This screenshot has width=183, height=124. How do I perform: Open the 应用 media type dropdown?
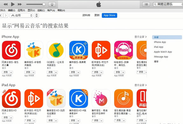[21, 16]
